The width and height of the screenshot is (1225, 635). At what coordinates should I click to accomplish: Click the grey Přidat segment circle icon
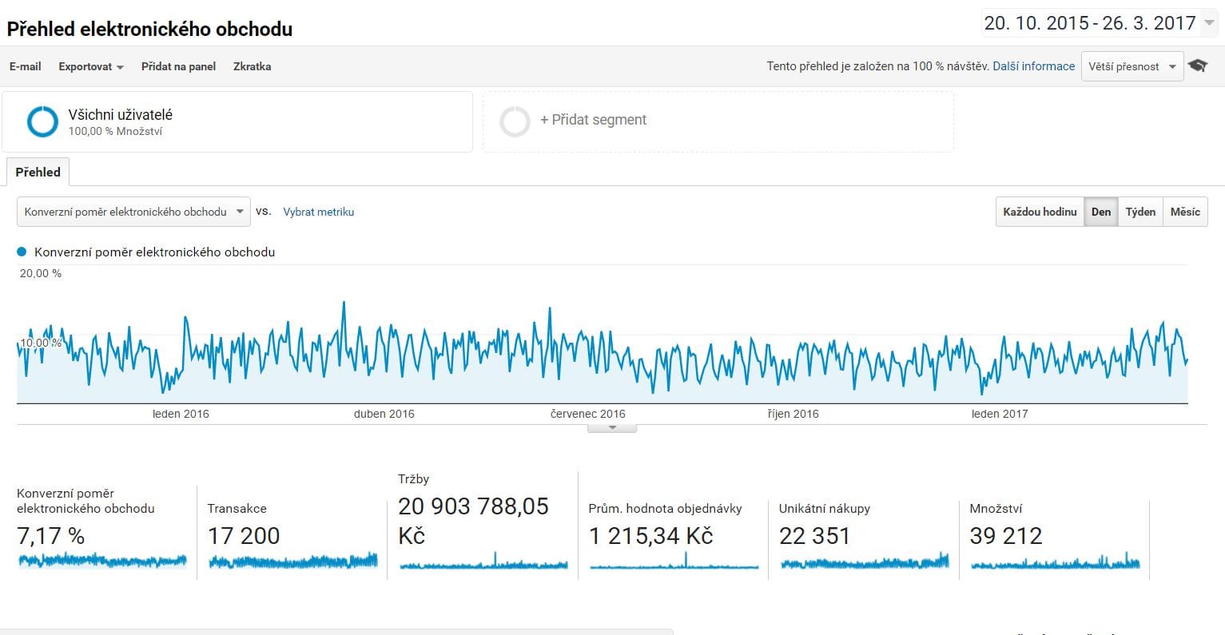coord(515,121)
